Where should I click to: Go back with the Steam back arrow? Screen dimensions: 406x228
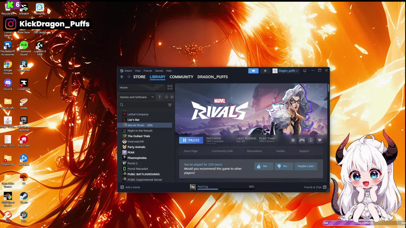[x=122, y=77]
